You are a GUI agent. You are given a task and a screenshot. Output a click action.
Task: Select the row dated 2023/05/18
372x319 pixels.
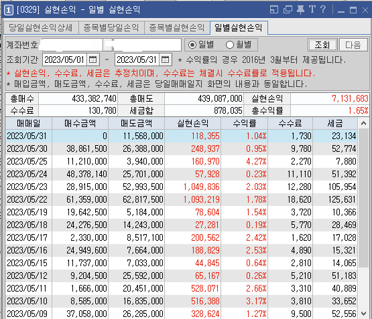tap(182, 225)
